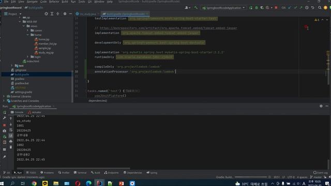Click the Git Push arrow icon
This screenshot has height=186, width=331.
[301, 8]
